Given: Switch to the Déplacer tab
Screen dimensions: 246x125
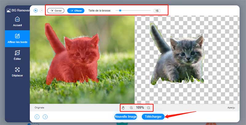Looking at the screenshot, I should 17,72.
